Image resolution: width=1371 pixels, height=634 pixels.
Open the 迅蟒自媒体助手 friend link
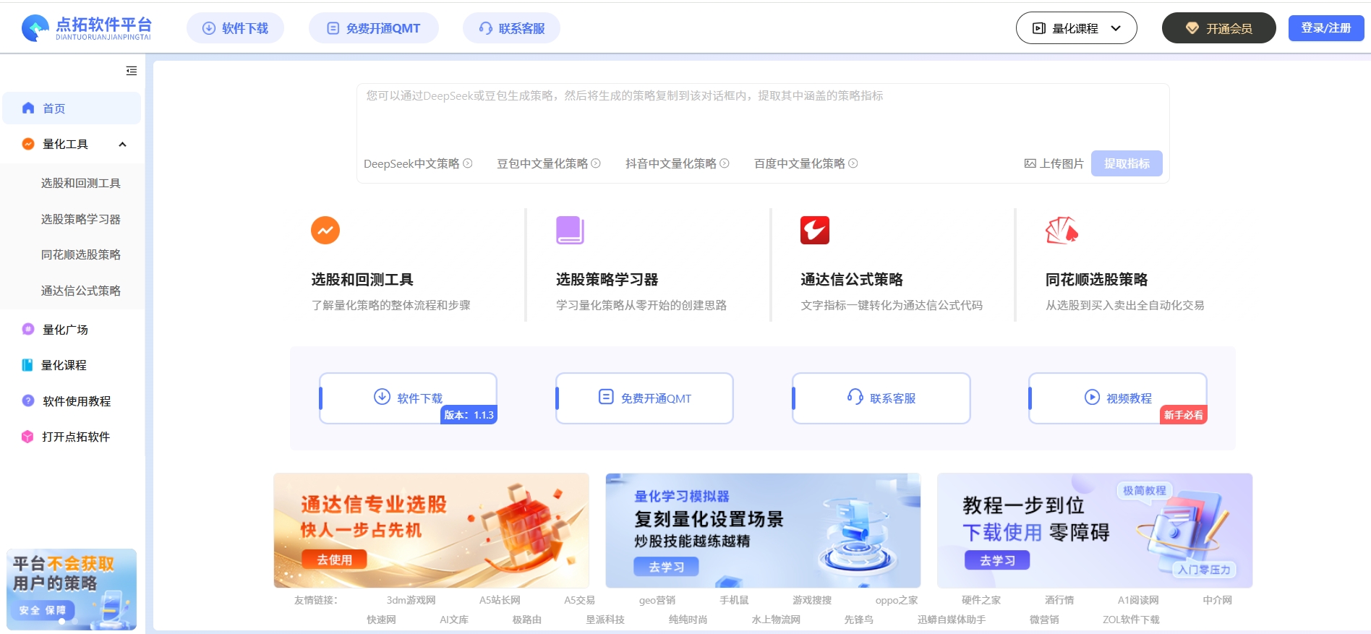(x=952, y=620)
